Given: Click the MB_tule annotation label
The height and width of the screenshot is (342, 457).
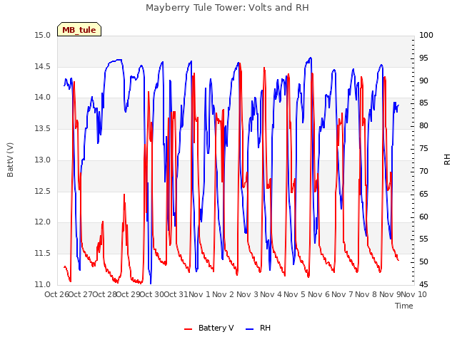Looking at the screenshot, I should coord(79,30).
